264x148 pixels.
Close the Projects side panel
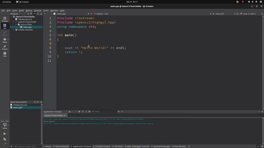pyautogui.click(x=41, y=14)
